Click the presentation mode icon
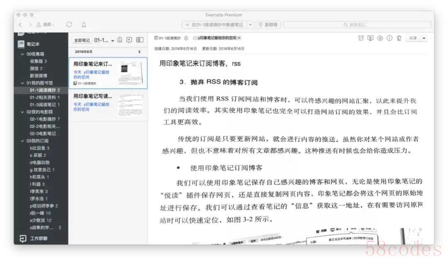The height and width of the screenshot is (261, 448). (370, 38)
